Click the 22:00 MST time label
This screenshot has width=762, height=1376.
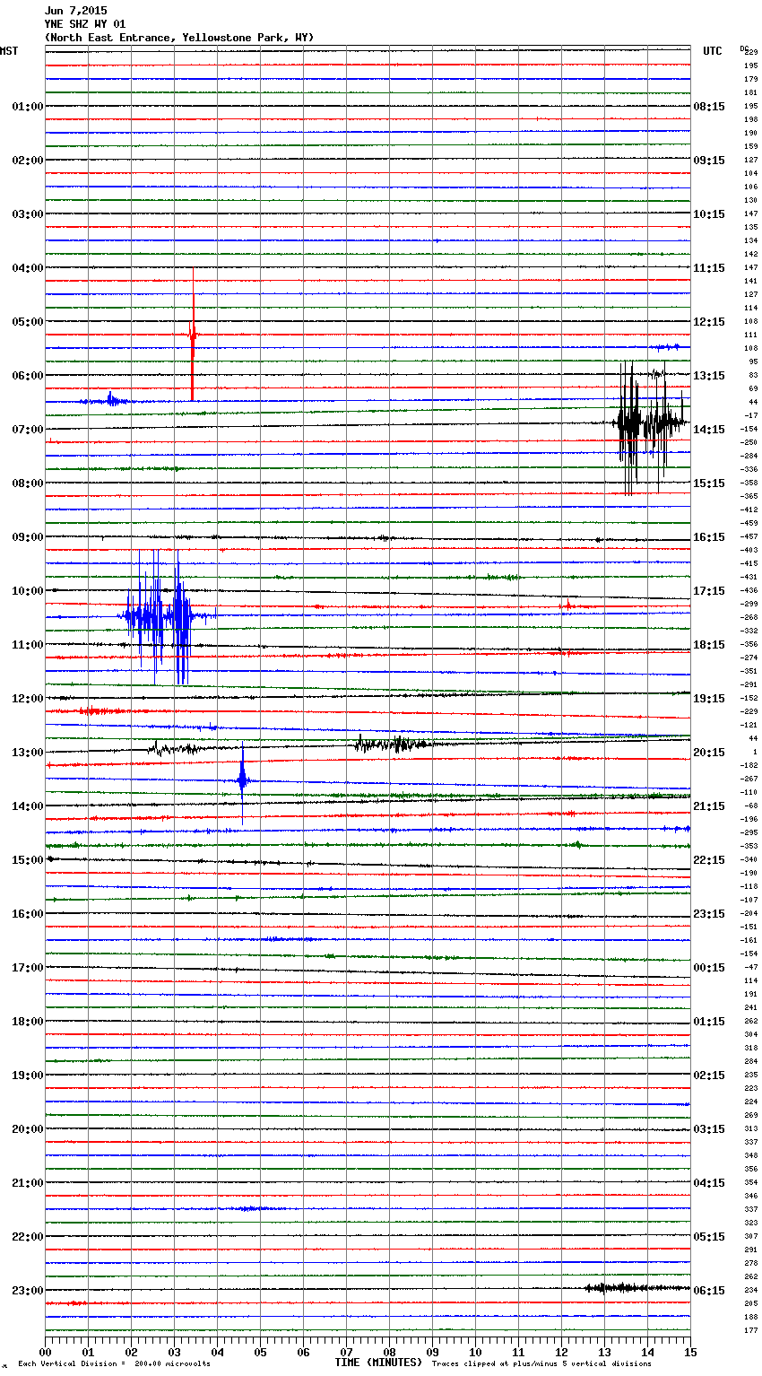28,1237
